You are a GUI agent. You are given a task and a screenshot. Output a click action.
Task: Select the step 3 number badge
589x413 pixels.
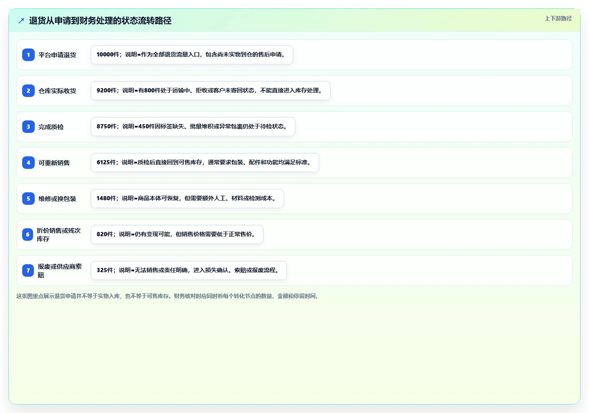pos(28,127)
